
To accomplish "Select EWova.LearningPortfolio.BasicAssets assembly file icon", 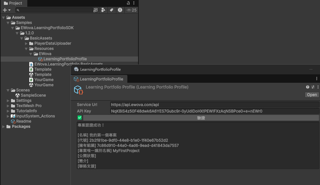I will 31,64.
